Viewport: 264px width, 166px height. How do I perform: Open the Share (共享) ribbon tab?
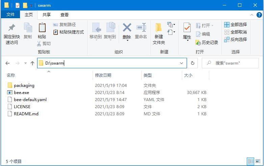[47, 15]
